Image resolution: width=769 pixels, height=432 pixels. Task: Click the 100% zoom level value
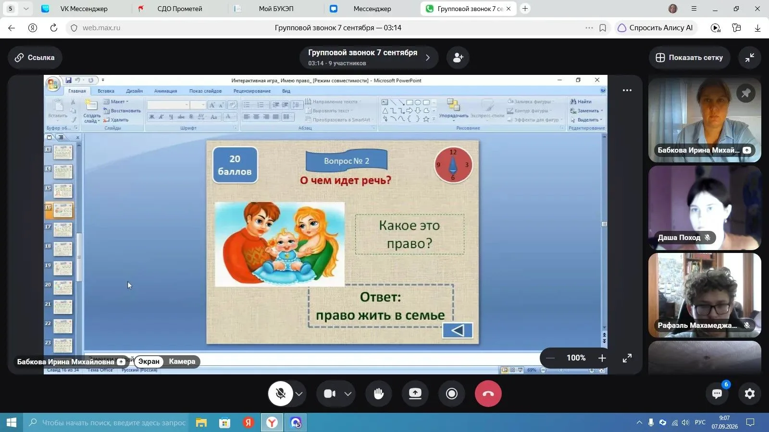click(576, 358)
